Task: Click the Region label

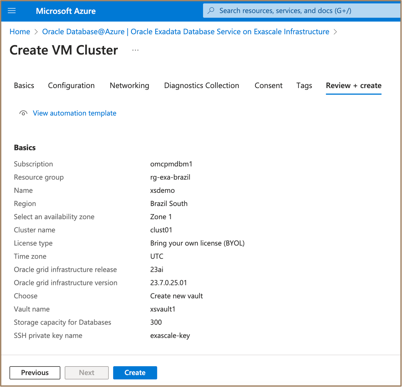Action: (25, 204)
